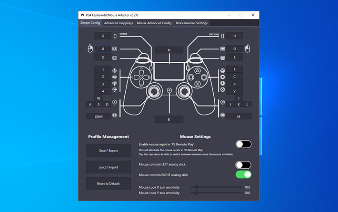The width and height of the screenshot is (338, 212).
Task: Select the G key field for Share
Action: (x=103, y=36)
